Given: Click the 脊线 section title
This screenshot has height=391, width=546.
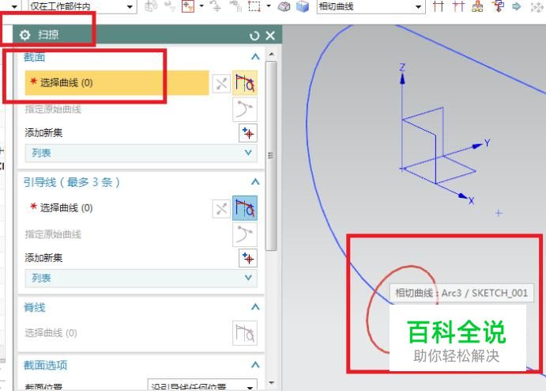Looking at the screenshot, I should (34, 307).
